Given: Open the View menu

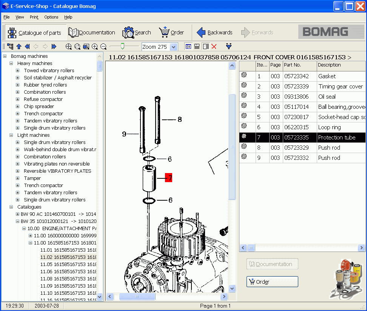Looking at the screenshot, I should 20,17.
